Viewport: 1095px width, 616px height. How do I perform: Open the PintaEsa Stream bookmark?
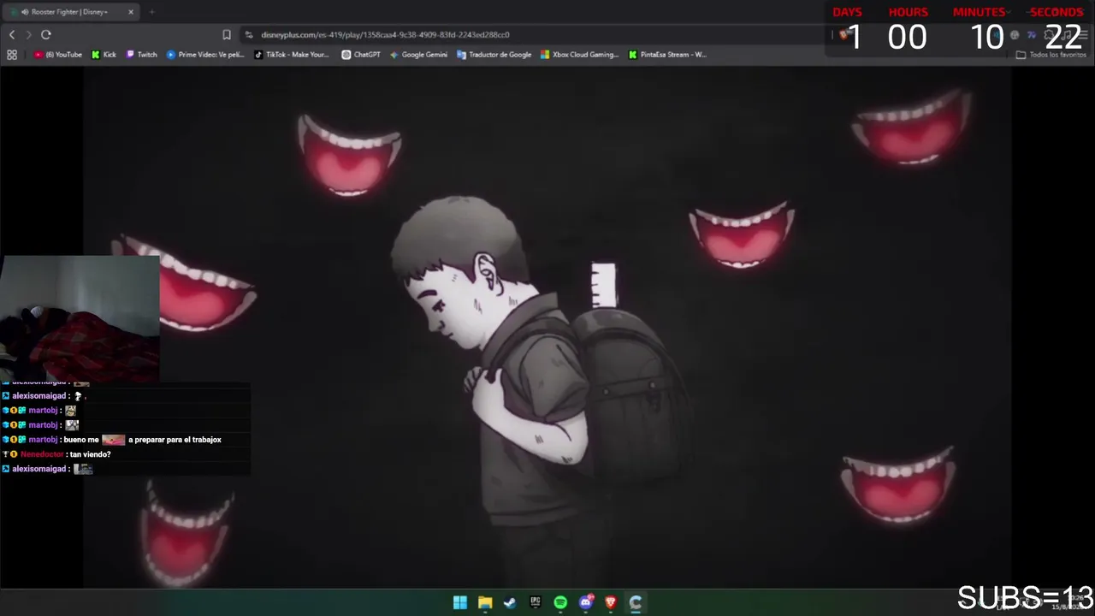(667, 55)
